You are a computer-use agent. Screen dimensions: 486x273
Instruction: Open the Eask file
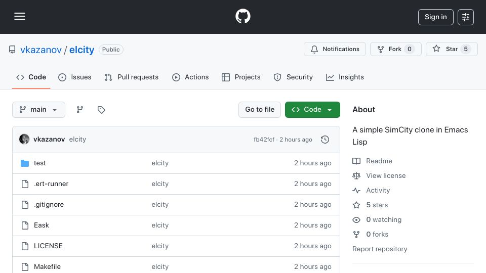pos(41,225)
